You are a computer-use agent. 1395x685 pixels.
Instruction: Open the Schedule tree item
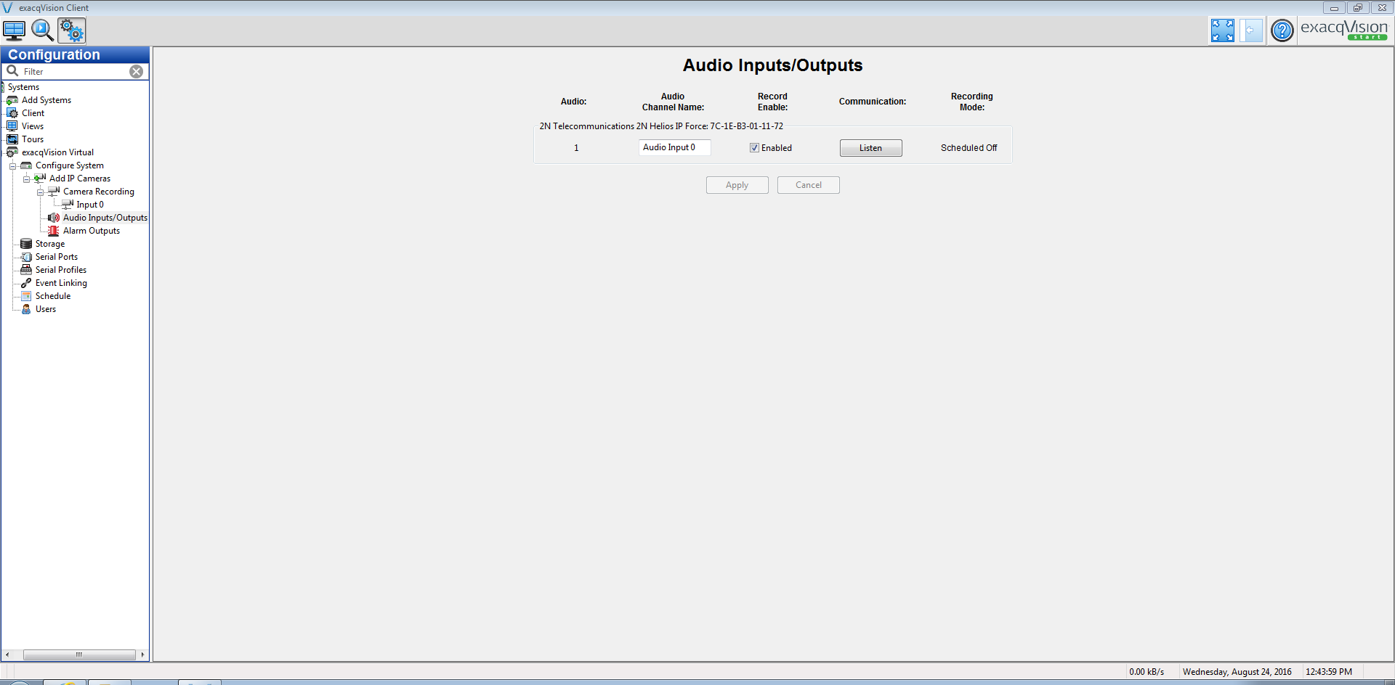tap(53, 296)
